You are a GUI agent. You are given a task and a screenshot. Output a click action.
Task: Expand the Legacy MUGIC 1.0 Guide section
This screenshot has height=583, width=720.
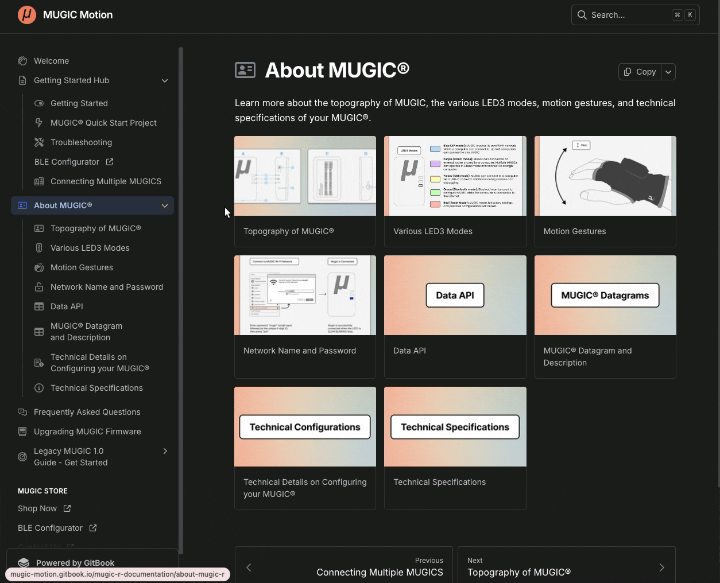[165, 451]
